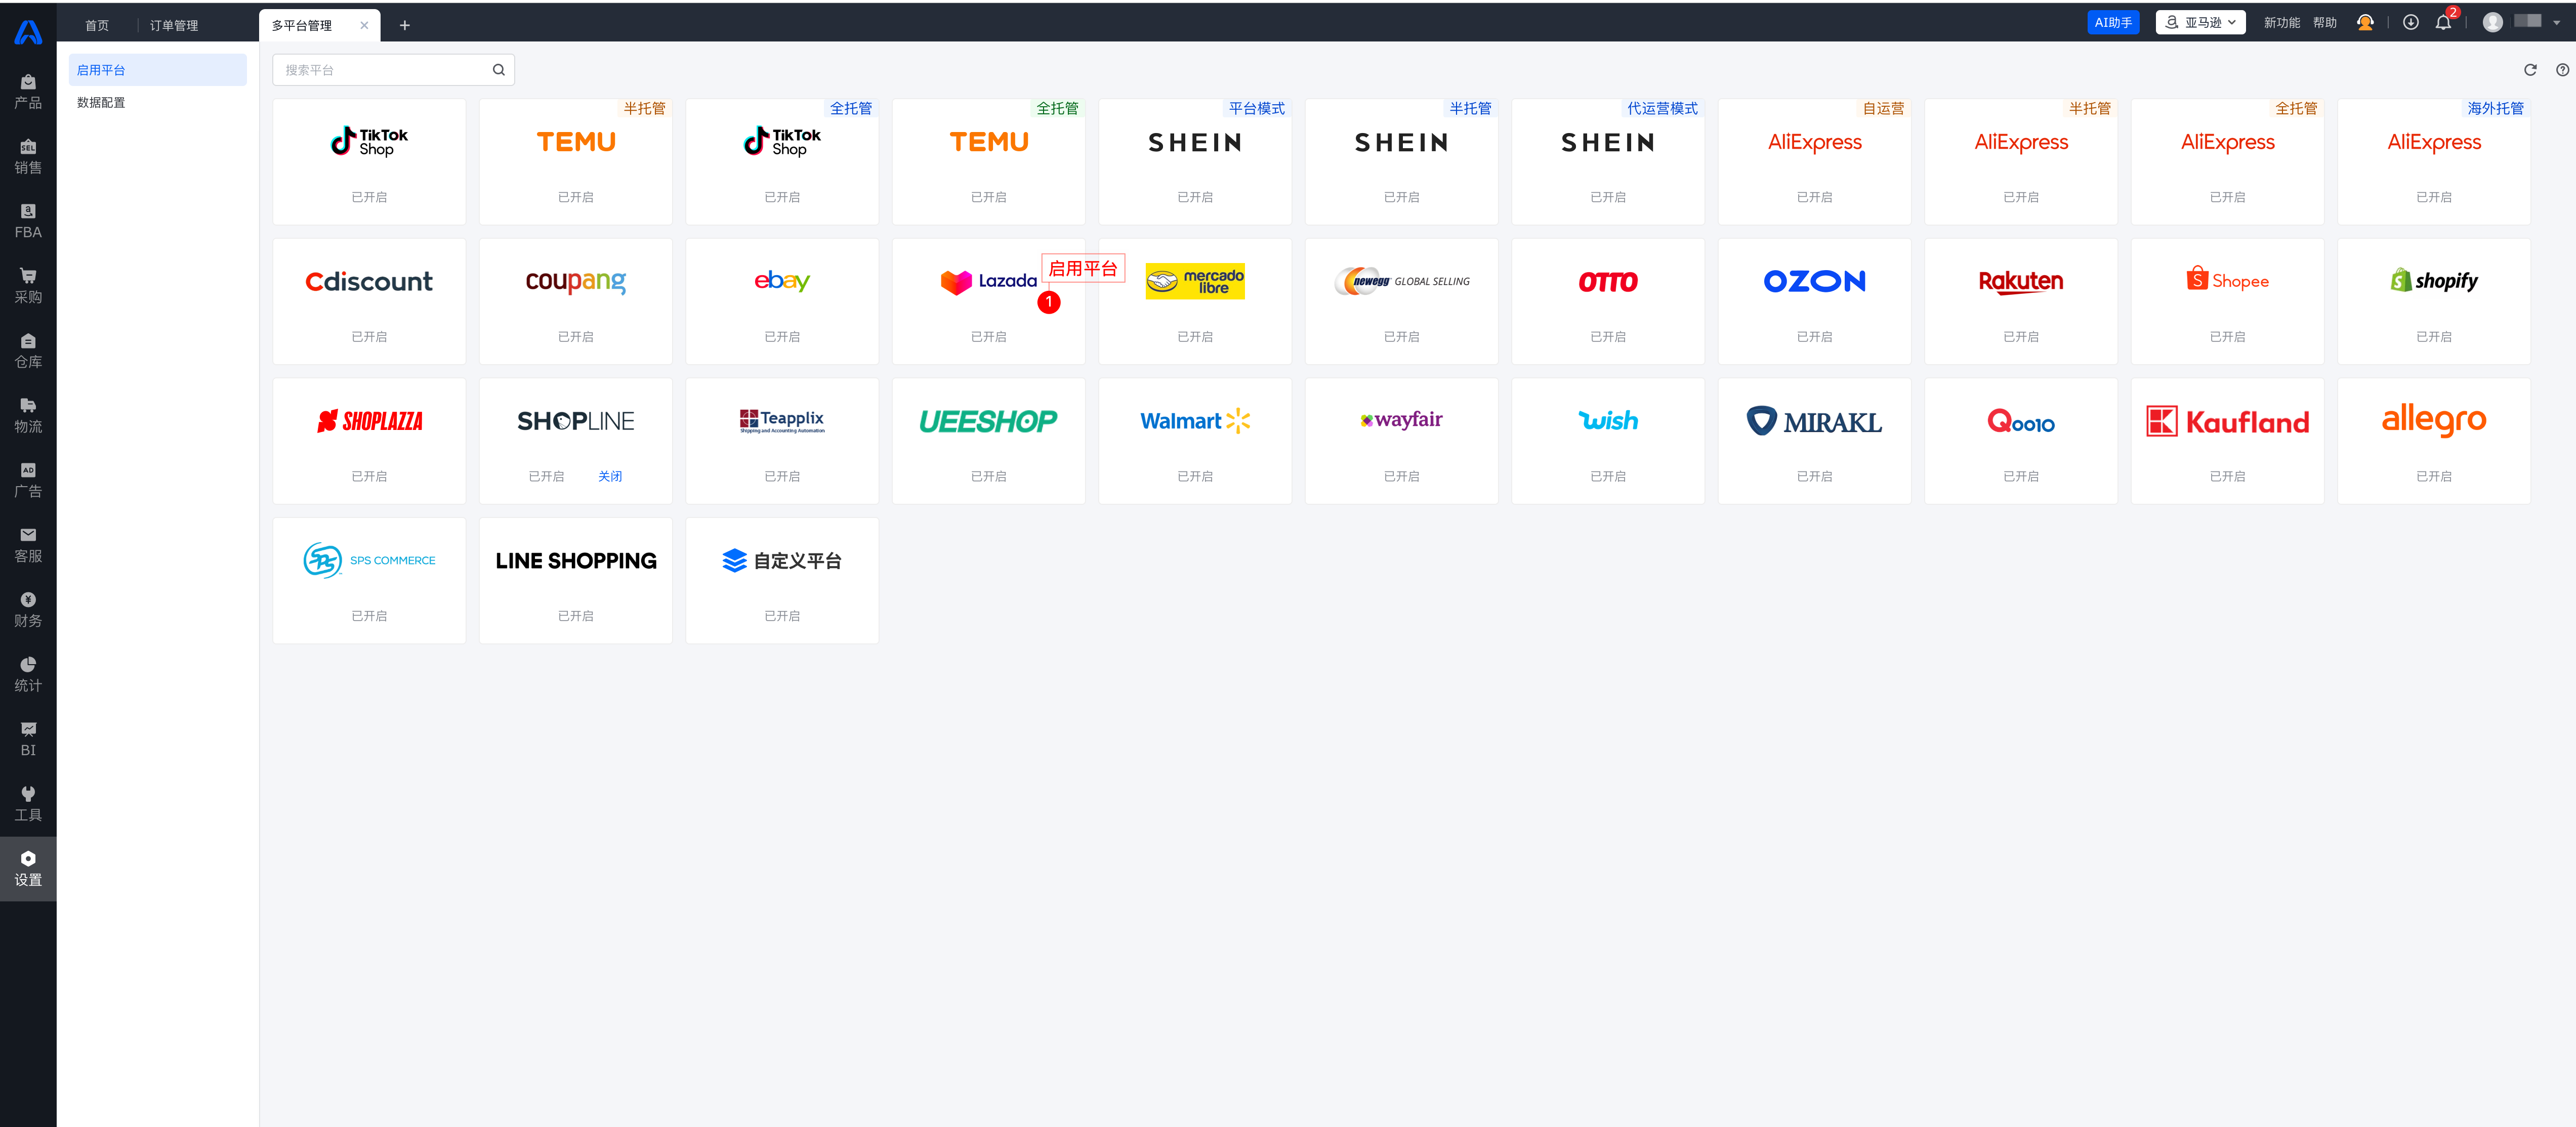
Task: Click the search magnifier icon
Action: pyautogui.click(x=498, y=70)
